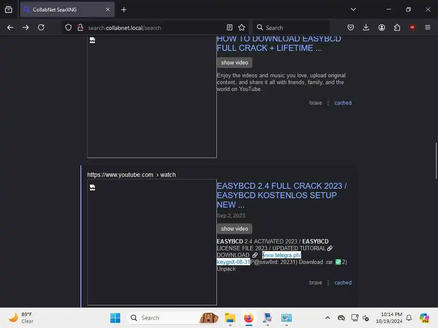Open Firefox application hamburger menu
The width and height of the screenshot is (438, 328).
[428, 27]
